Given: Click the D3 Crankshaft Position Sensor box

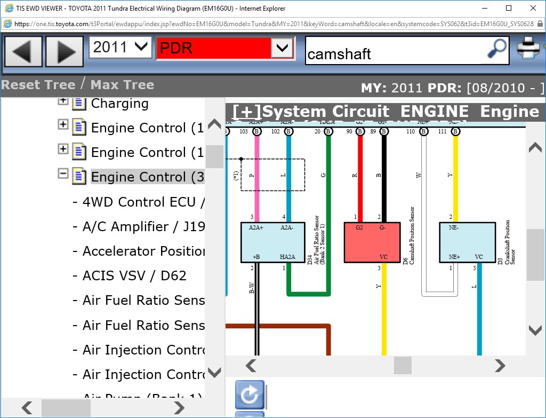Looking at the screenshot, I should tap(467, 242).
